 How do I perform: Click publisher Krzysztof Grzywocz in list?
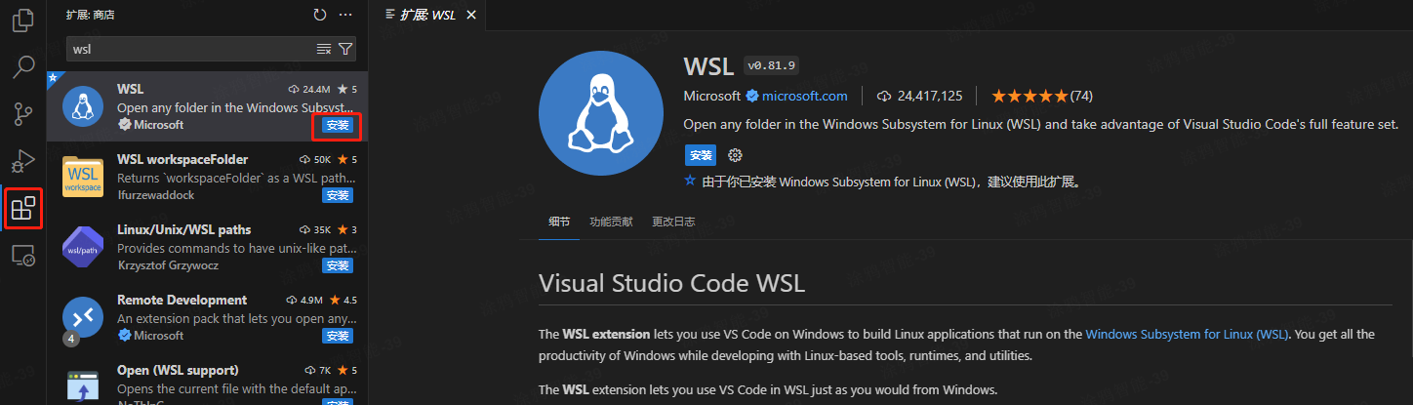170,265
